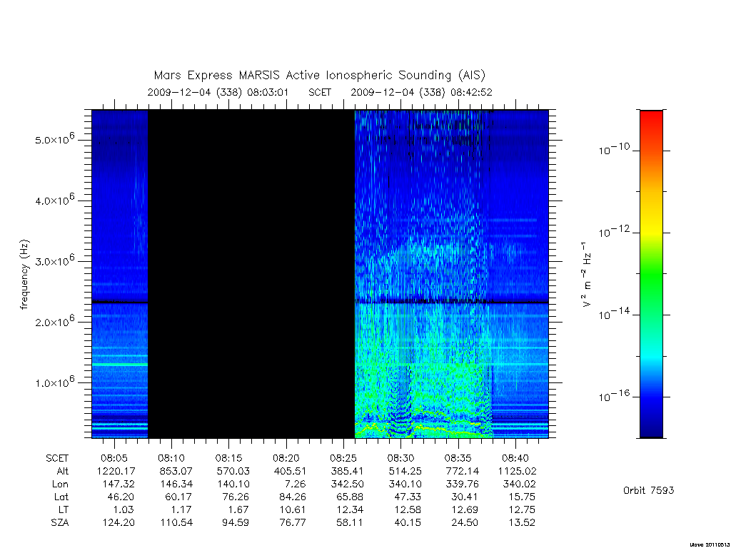Image resolution: width=731 pixels, height=548 pixels.
Task: Click the plot title mentioning MARSIS AIS
Action: tap(319, 75)
